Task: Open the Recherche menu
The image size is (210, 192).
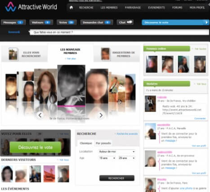Action: click(x=86, y=8)
